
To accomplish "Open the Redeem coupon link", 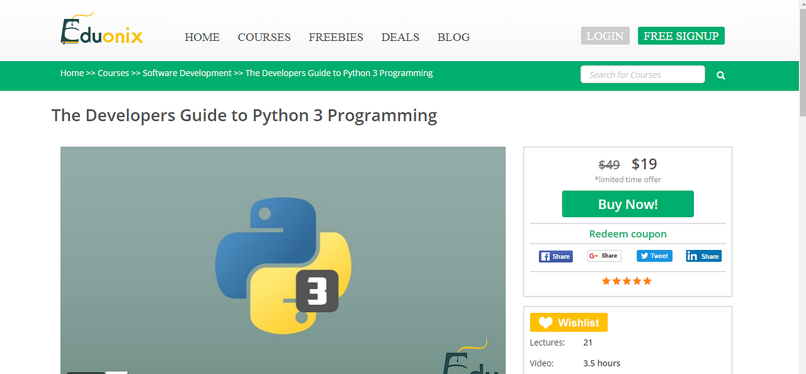I will pos(627,234).
